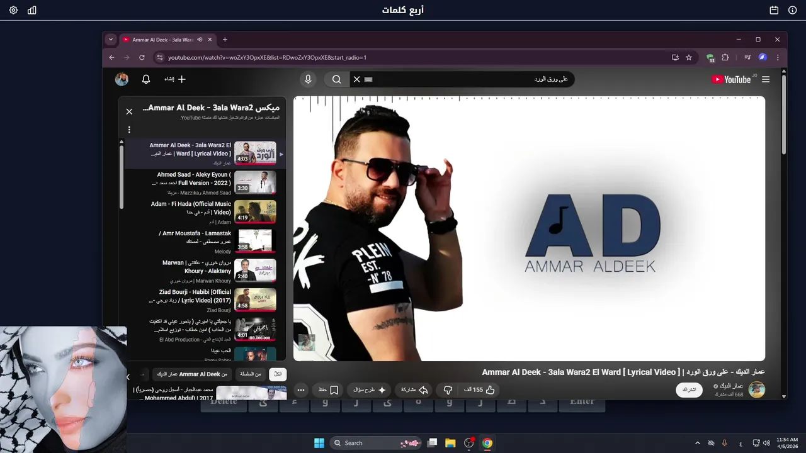Image resolution: width=806 pixels, height=453 pixels.
Task: Click the YouTube search magnifier button
Action: click(337, 79)
